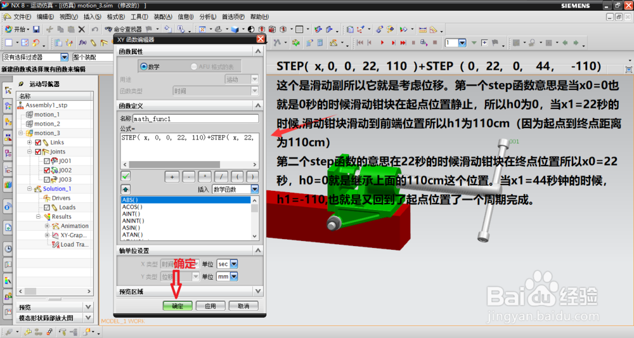Open the 帮助(H) menu

pos(259,16)
